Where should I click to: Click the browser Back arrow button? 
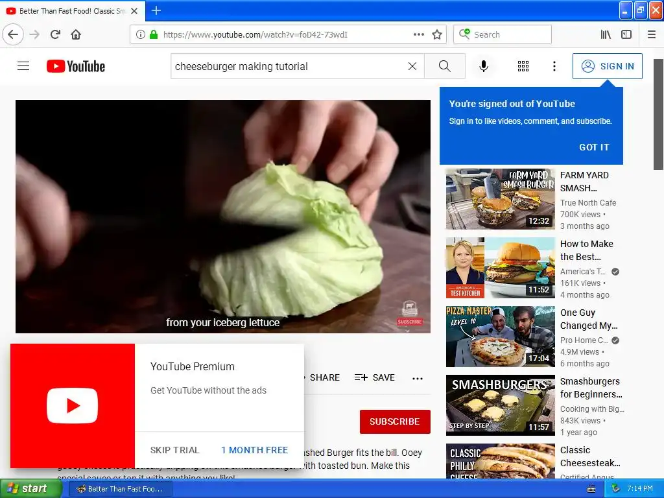(x=13, y=35)
